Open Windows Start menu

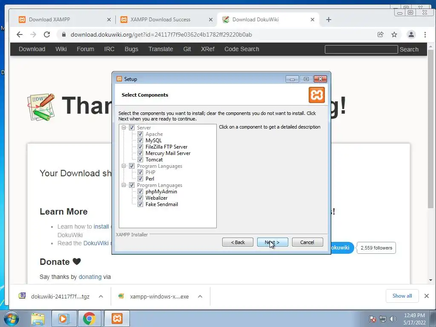coord(11,318)
